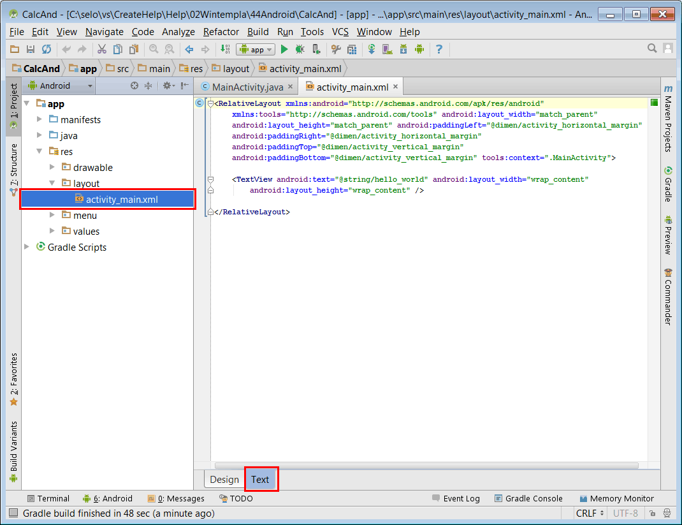Open the Terminal tool window

coord(48,498)
